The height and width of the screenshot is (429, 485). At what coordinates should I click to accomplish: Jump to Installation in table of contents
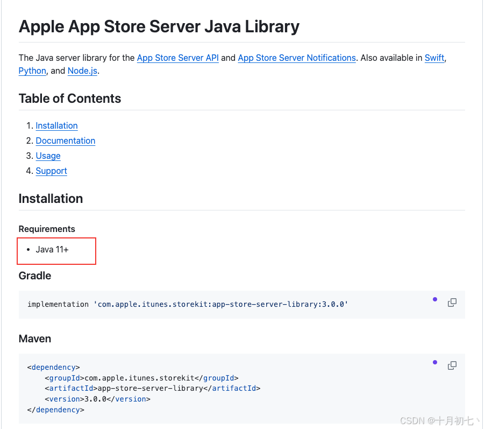pyautogui.click(x=56, y=126)
